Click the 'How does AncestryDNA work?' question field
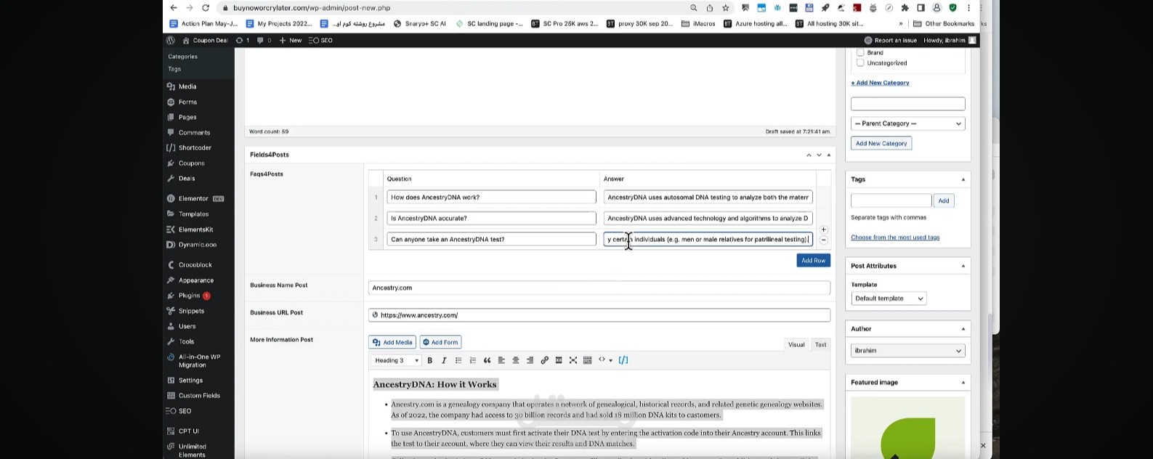 (491, 198)
